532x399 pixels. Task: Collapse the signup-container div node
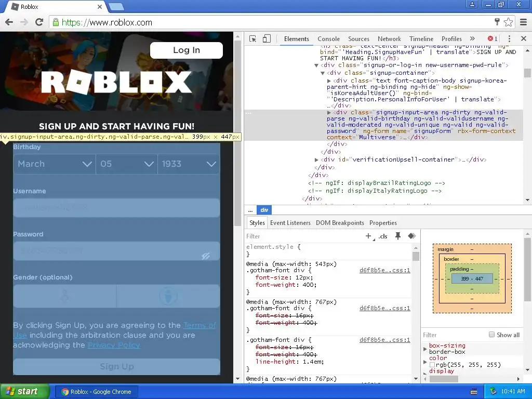point(323,73)
